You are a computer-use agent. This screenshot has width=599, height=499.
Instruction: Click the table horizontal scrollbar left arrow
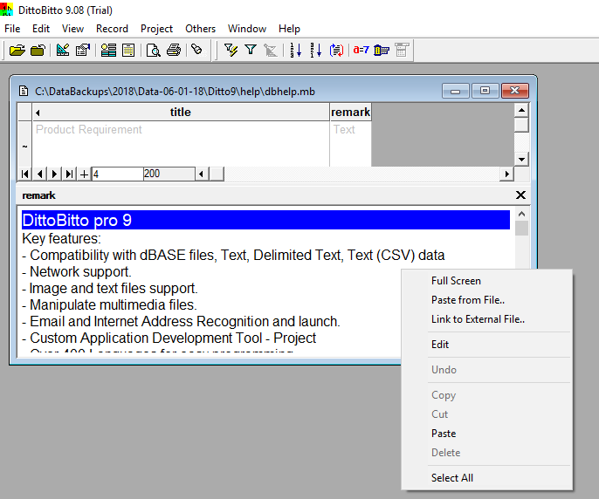[x=201, y=174]
